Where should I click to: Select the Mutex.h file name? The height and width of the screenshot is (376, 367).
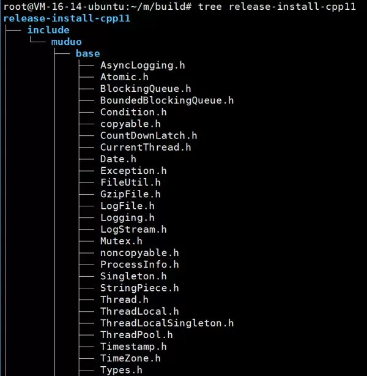121,241
